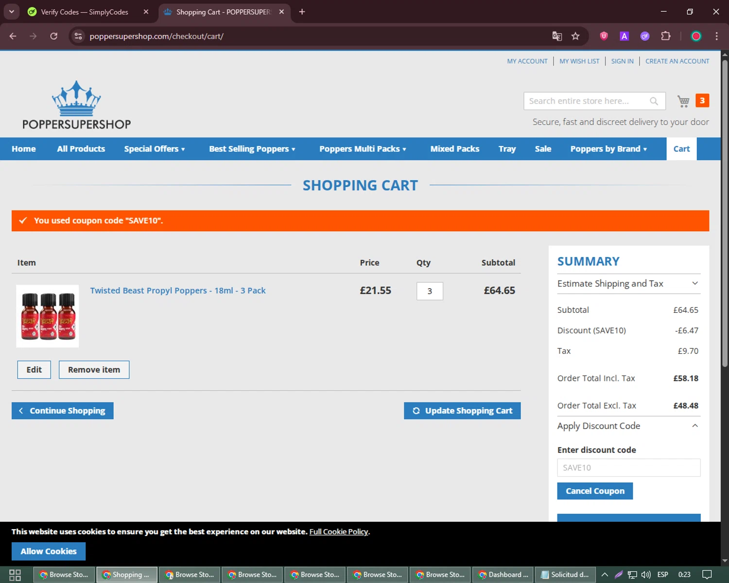Click the Edit item button

[x=34, y=370]
